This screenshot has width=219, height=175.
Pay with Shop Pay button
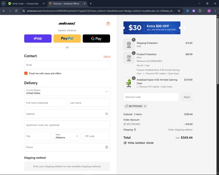pyautogui.click(x=38, y=39)
